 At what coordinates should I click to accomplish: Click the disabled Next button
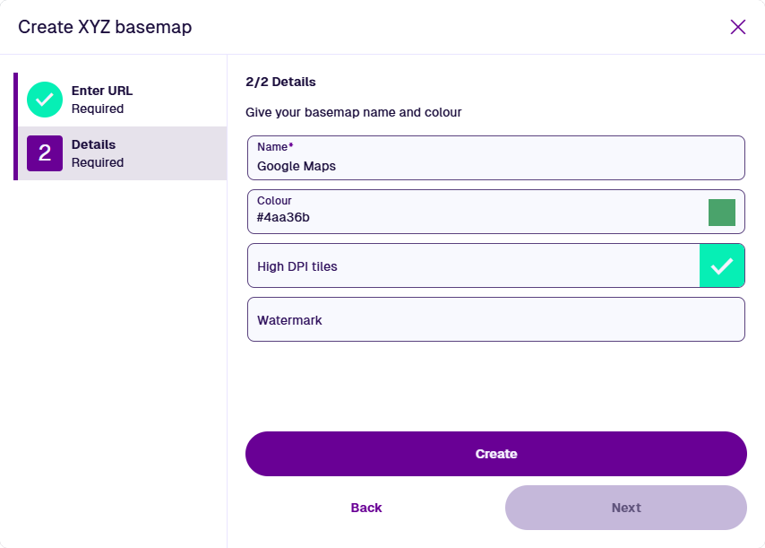click(x=625, y=508)
